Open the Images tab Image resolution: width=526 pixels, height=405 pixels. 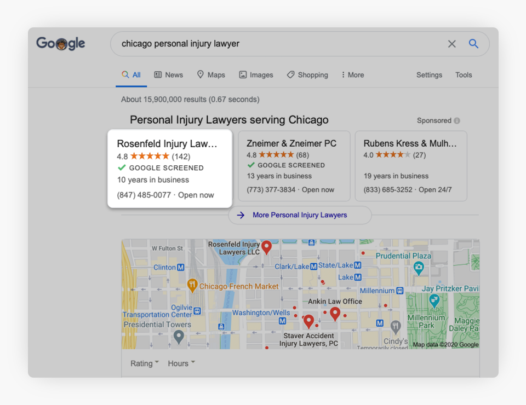coord(256,75)
